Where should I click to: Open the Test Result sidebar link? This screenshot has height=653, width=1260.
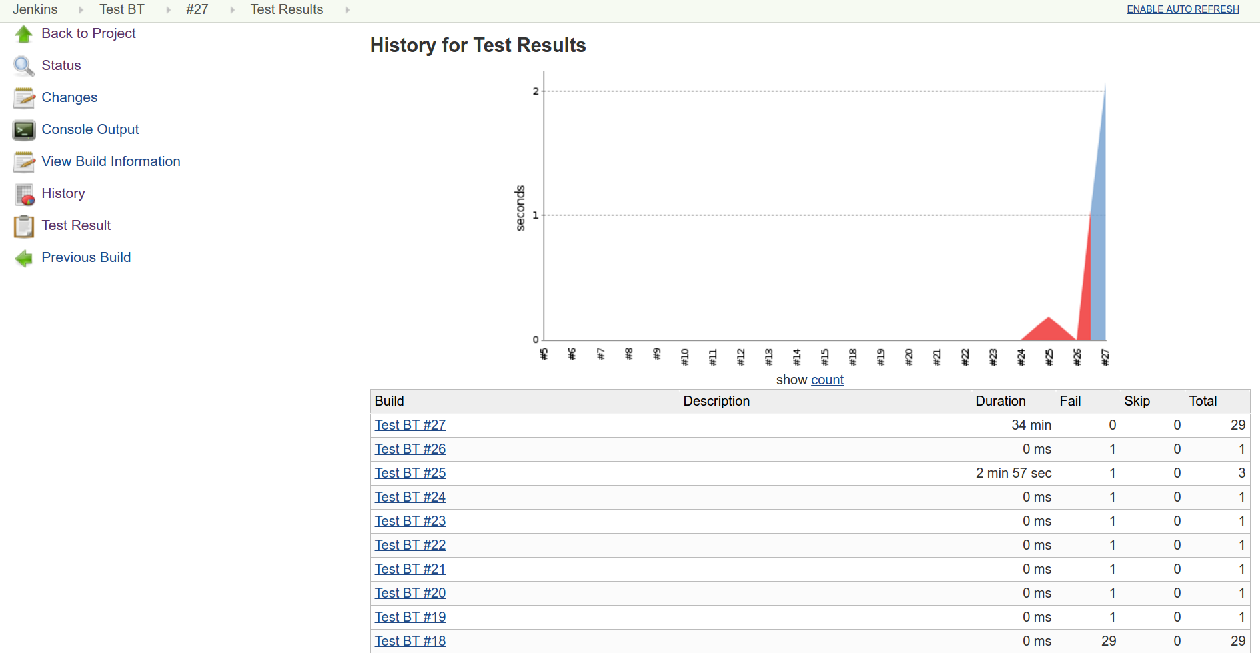tap(76, 225)
